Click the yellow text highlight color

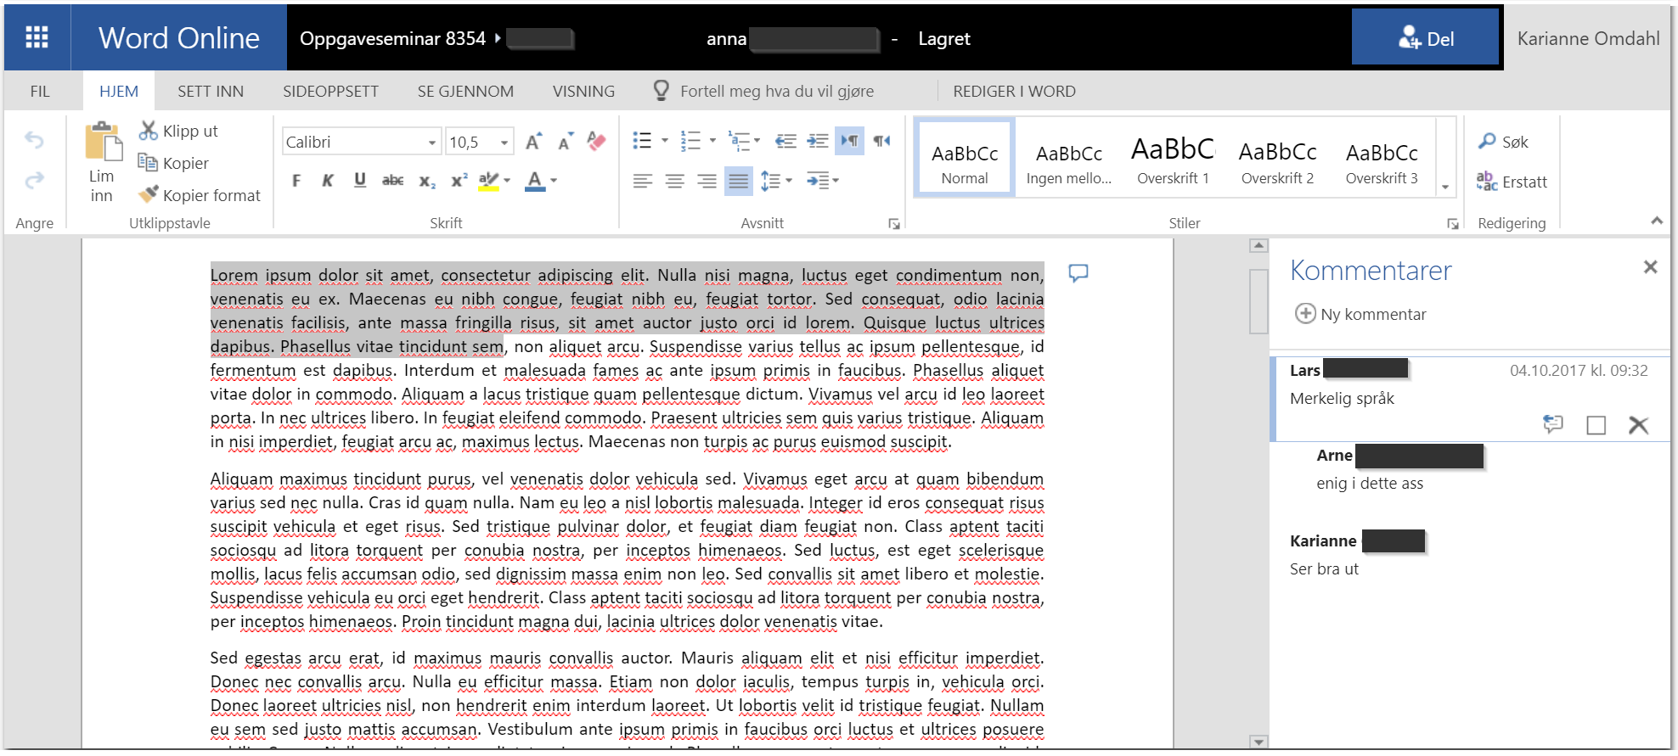click(x=488, y=181)
